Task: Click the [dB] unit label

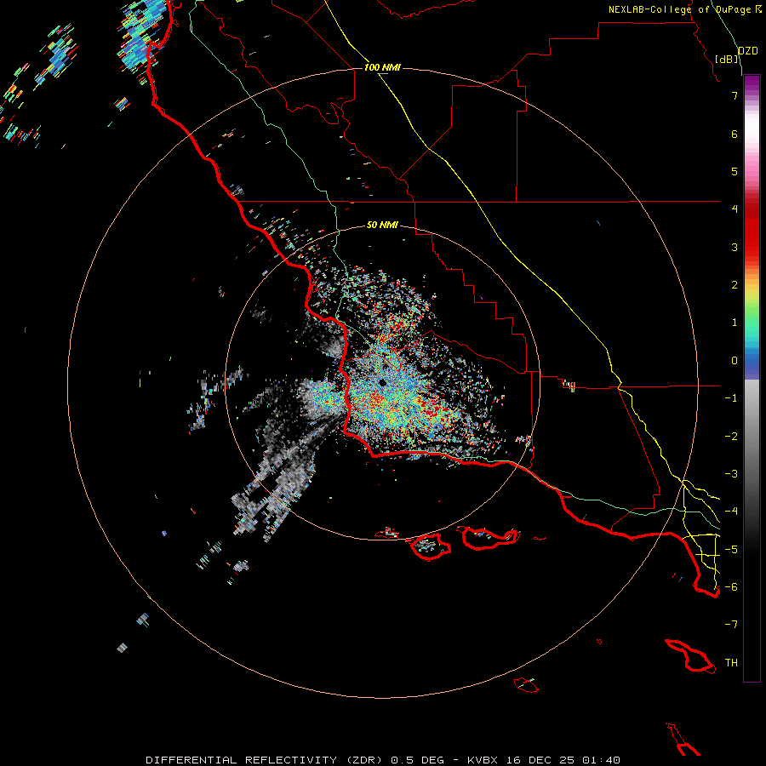Action: 727,59
